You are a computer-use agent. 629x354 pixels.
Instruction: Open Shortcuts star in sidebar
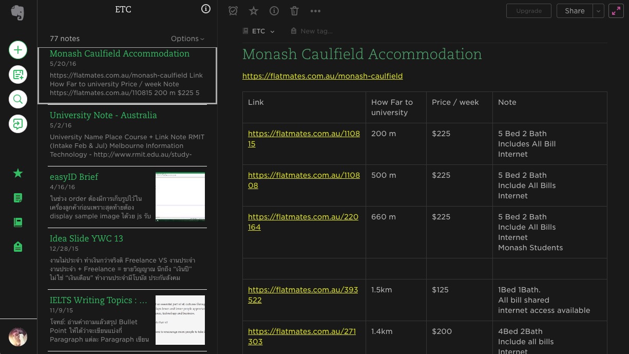[18, 173]
